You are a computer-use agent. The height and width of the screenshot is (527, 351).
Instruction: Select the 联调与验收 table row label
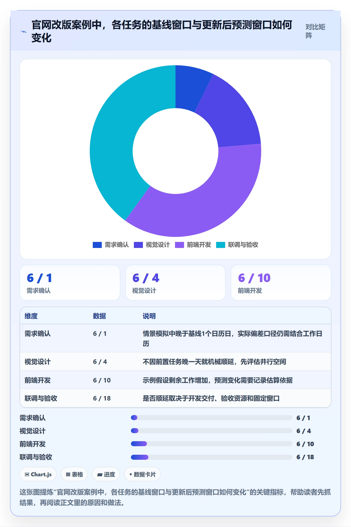click(41, 398)
